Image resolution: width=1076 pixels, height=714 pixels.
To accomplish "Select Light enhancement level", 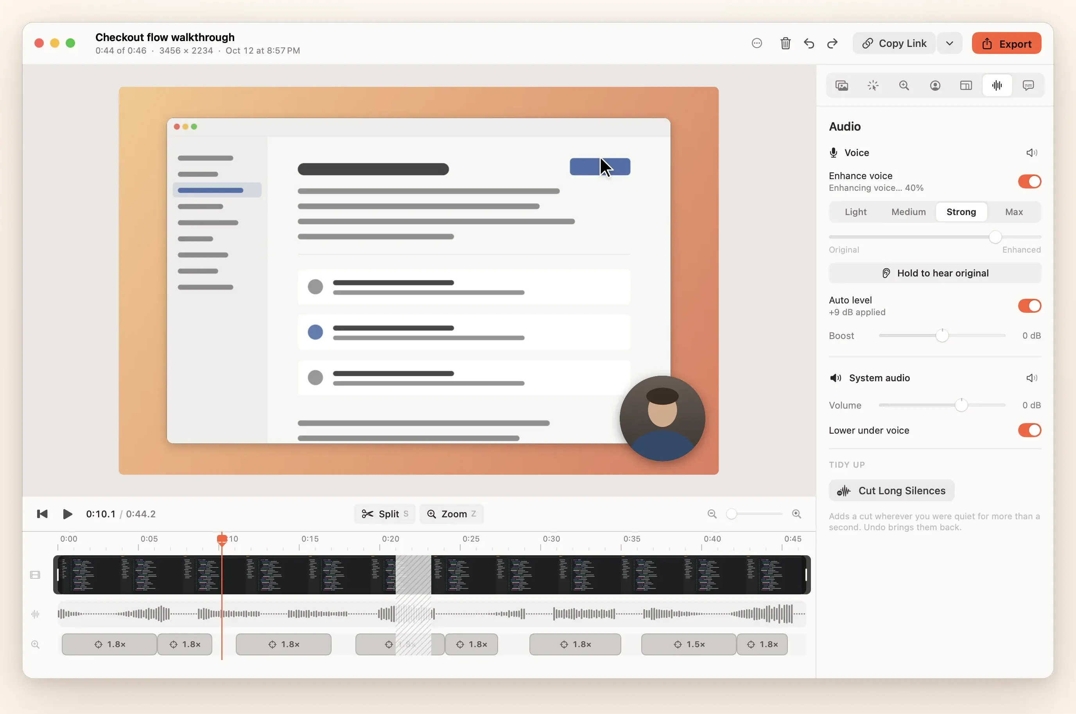I will 855,212.
